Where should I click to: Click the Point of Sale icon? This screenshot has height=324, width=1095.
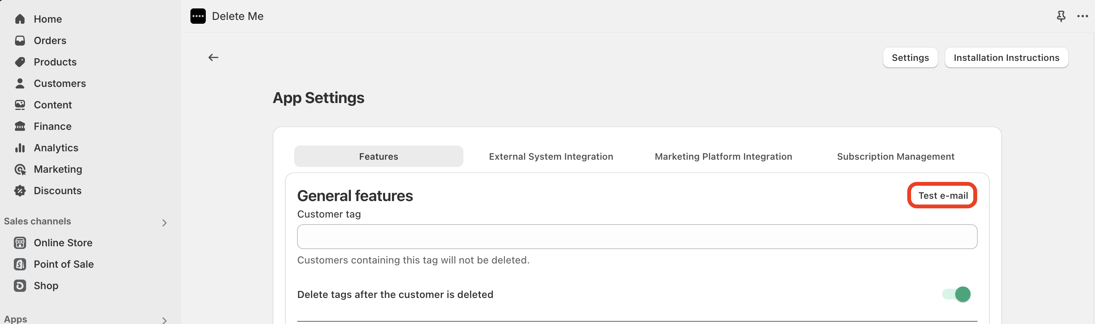tap(20, 264)
